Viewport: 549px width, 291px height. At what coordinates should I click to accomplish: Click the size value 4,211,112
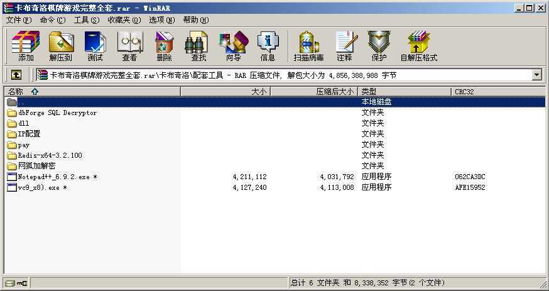coord(249,177)
